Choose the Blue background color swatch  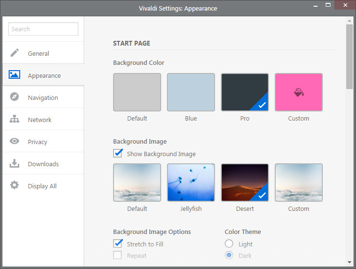[x=191, y=92]
